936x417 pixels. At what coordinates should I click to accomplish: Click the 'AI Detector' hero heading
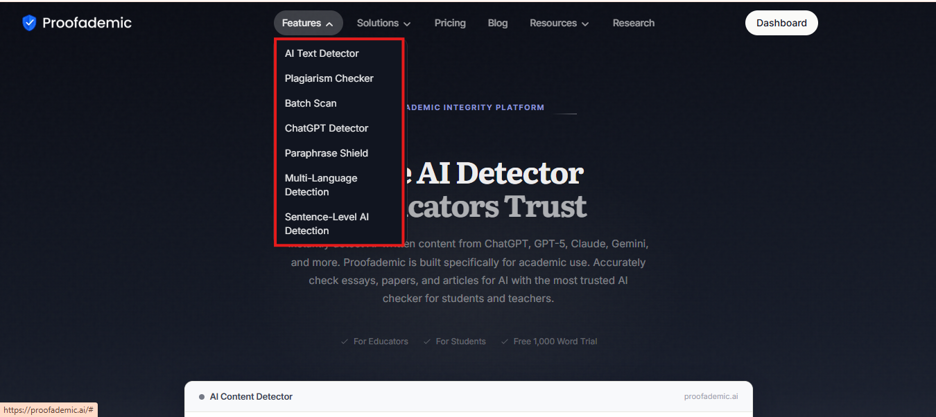pos(499,173)
